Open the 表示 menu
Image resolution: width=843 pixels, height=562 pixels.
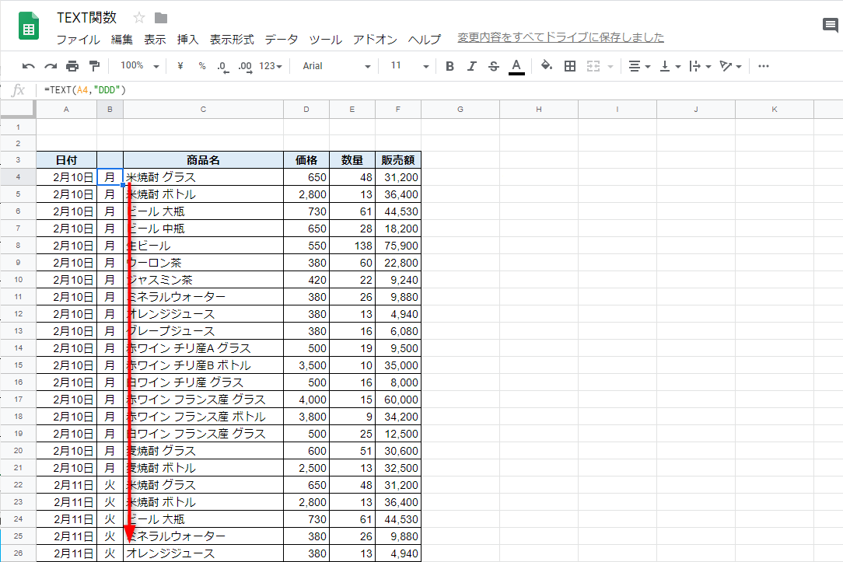[x=155, y=40]
